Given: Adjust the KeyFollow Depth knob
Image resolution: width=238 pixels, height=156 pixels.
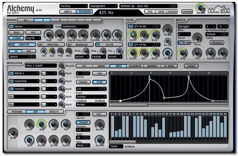Looking at the screenshot, I should coord(62,81).
